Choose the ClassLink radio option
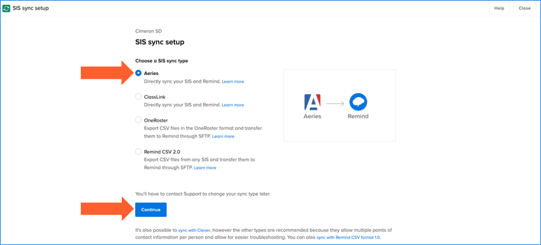Screen dimensions: 541x245 (x=138, y=96)
